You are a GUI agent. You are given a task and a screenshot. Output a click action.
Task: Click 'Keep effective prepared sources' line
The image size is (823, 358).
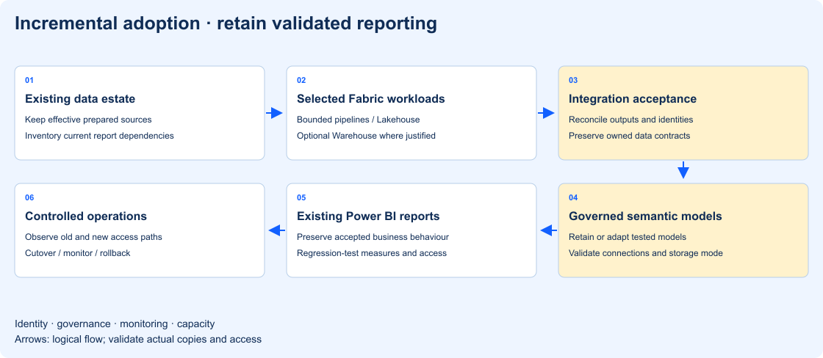(88, 120)
